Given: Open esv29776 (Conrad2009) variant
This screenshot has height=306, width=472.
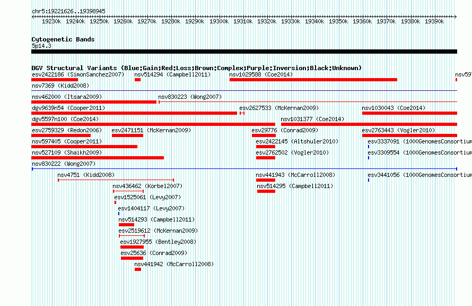Looking at the screenshot, I should (x=285, y=130).
